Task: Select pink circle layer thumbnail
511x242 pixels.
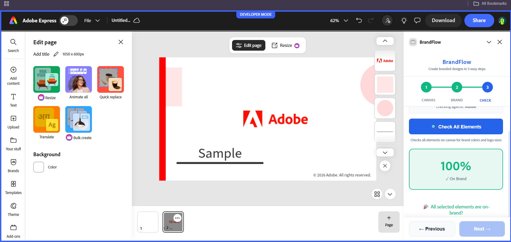Action: click(x=385, y=108)
